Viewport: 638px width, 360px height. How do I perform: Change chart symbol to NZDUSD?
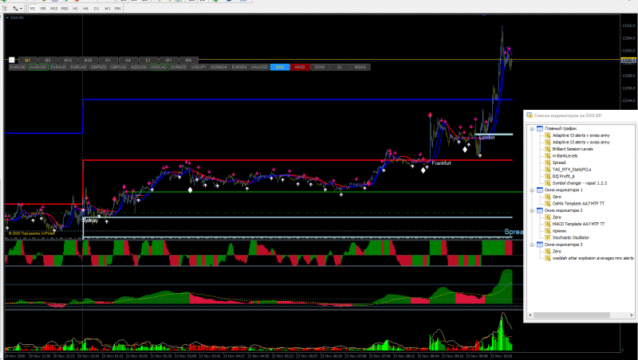pyautogui.click(x=139, y=67)
